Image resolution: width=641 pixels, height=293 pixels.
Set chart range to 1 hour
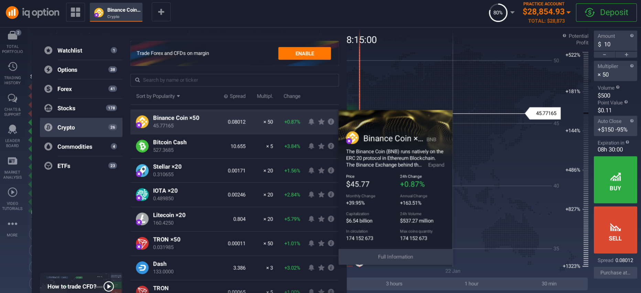click(x=471, y=284)
